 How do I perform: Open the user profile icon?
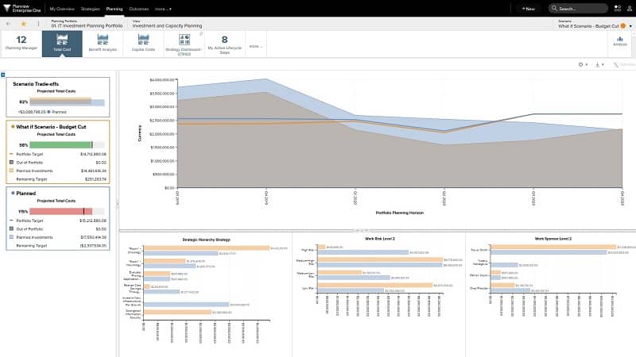click(x=630, y=8)
